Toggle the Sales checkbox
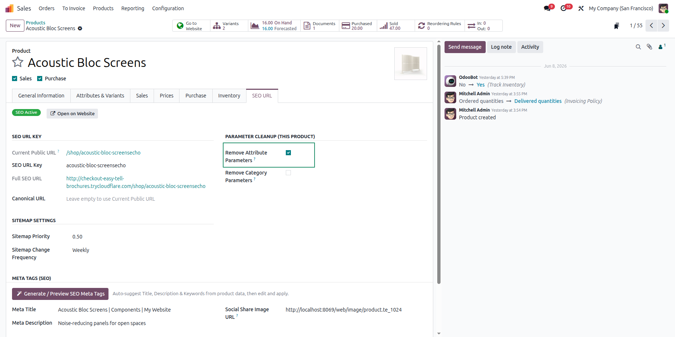The image size is (675, 337). click(x=15, y=79)
